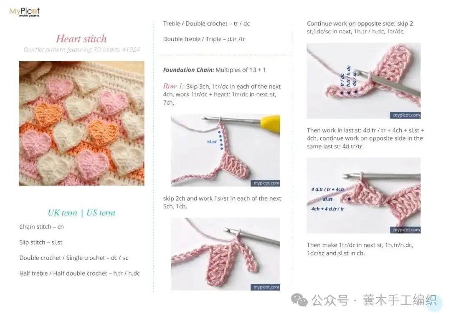The image size is (451, 318).
Task: Click the '公众号 · 蕓木手工编织' watermark text
Action: click(374, 300)
